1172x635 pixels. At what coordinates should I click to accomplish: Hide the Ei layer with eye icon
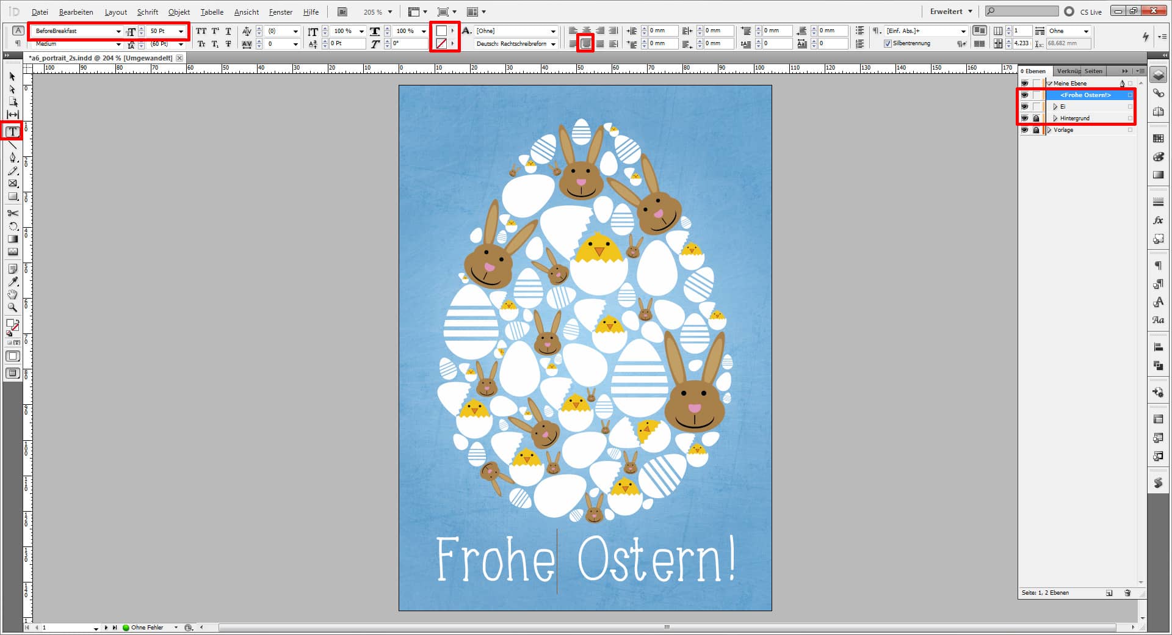pos(1024,107)
